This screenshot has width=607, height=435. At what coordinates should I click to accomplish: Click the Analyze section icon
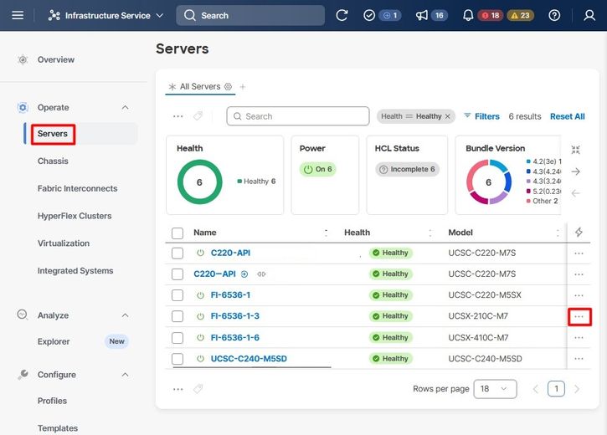pyautogui.click(x=23, y=315)
